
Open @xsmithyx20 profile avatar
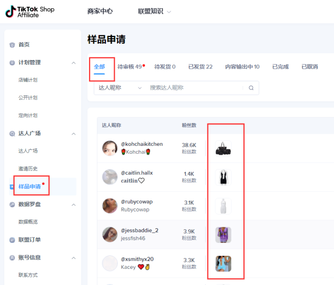110,263
